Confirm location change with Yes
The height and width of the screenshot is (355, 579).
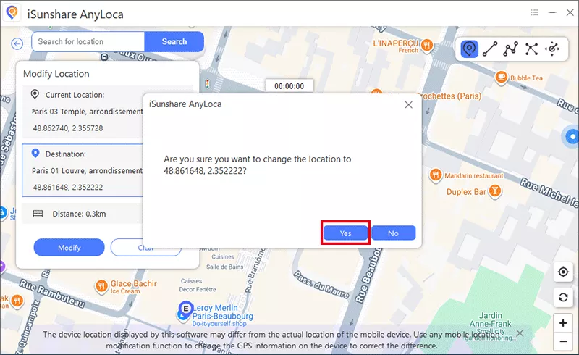346,233
